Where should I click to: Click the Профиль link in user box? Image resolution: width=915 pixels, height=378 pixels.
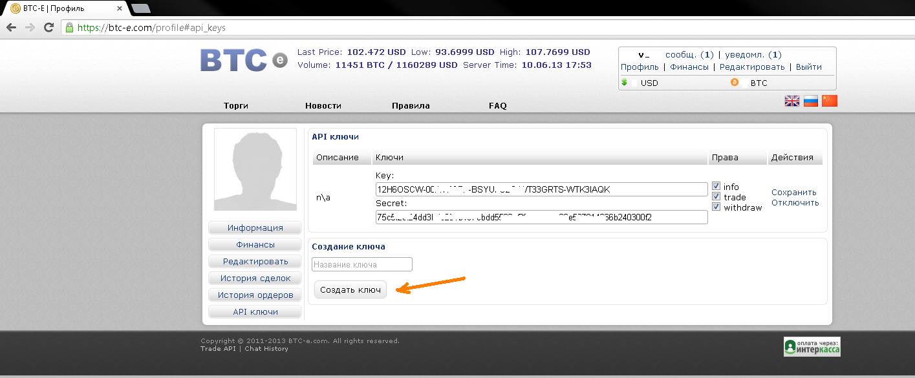pos(640,67)
